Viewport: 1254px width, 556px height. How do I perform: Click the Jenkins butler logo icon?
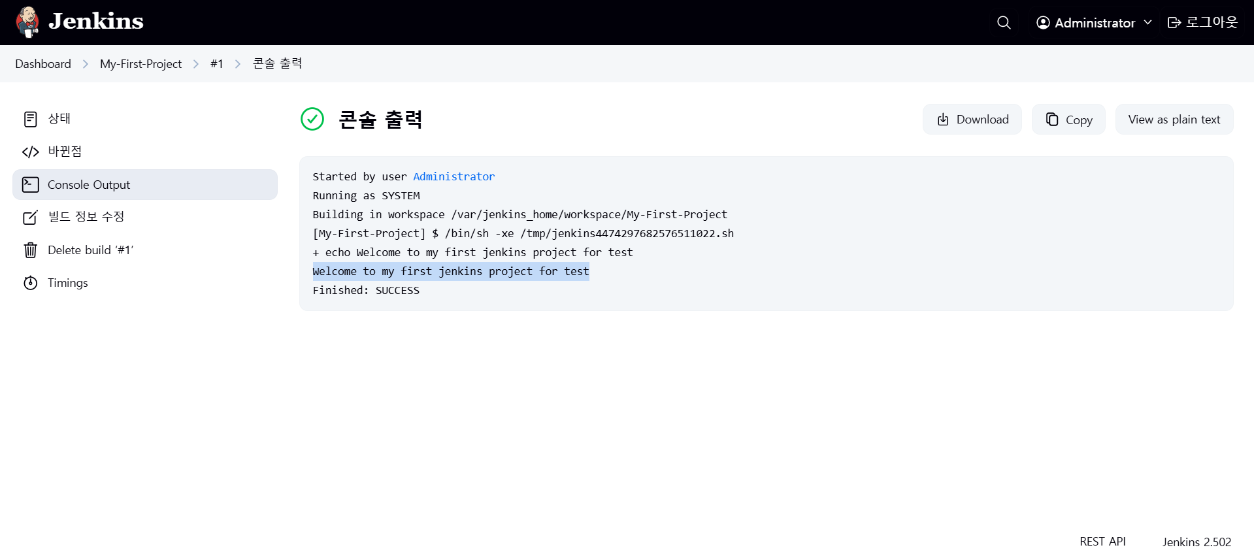pyautogui.click(x=27, y=22)
